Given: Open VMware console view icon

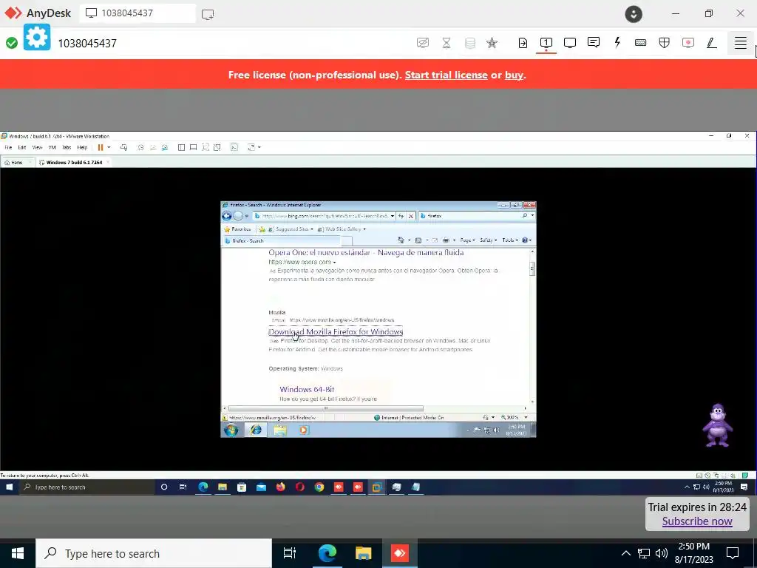Looking at the screenshot, I should click(x=234, y=147).
